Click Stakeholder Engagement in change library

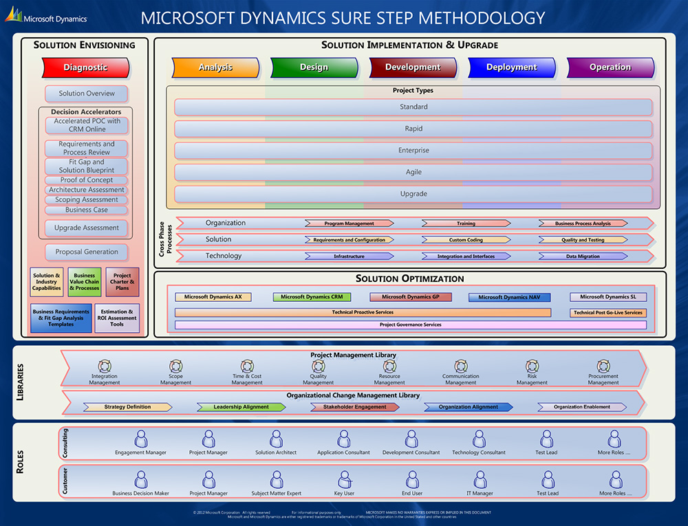(x=355, y=407)
